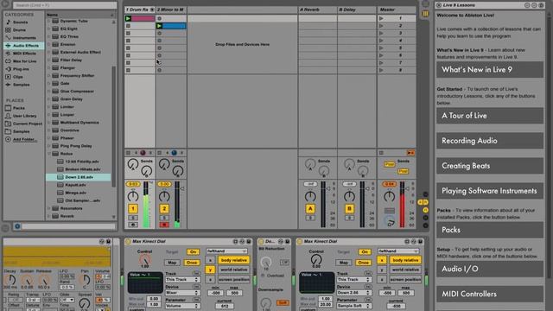
Task: Click 2 Minor to M track header
Action: [x=171, y=10]
